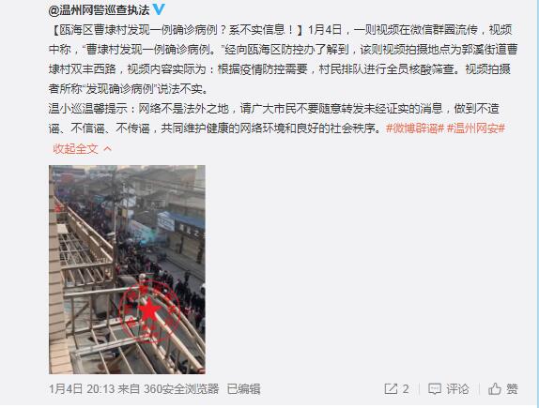This screenshot has width=539, height=408.
Task: Click the 来自 text before browser name
Action: pos(129,388)
